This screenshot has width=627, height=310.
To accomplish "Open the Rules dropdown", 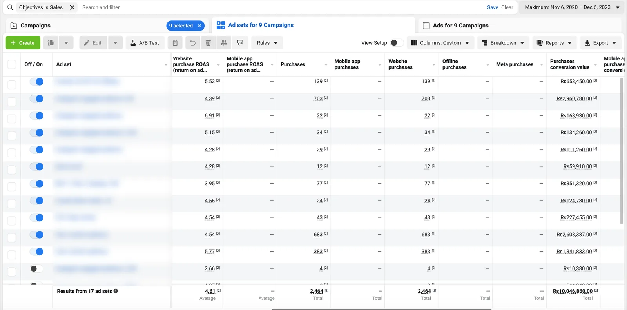I will [x=267, y=43].
